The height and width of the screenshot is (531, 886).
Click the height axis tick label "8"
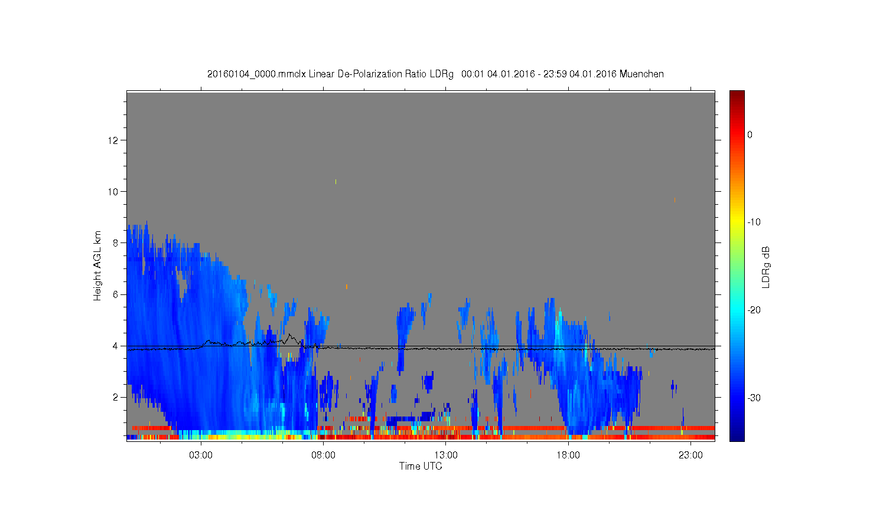tap(116, 243)
